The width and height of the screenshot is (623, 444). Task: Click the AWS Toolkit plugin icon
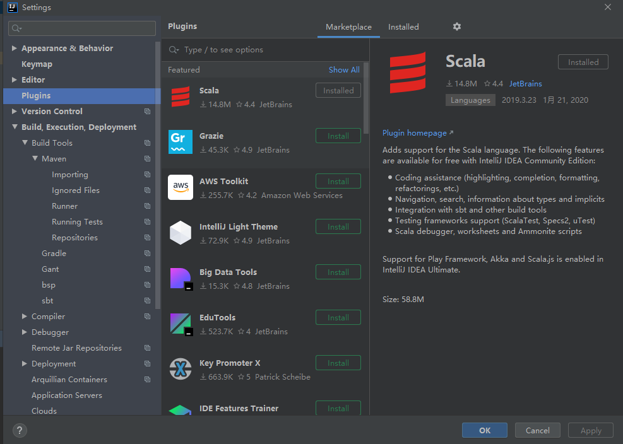tap(181, 187)
